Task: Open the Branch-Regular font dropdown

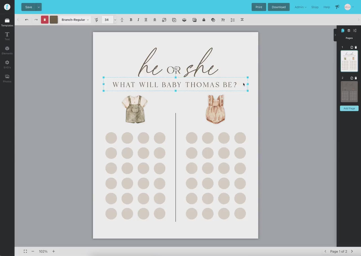Action: click(x=75, y=20)
